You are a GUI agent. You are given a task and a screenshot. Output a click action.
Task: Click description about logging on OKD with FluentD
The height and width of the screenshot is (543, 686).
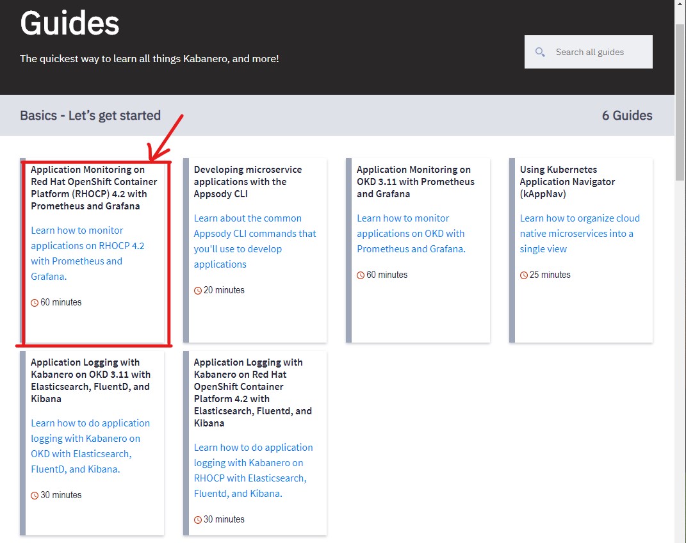click(x=90, y=446)
